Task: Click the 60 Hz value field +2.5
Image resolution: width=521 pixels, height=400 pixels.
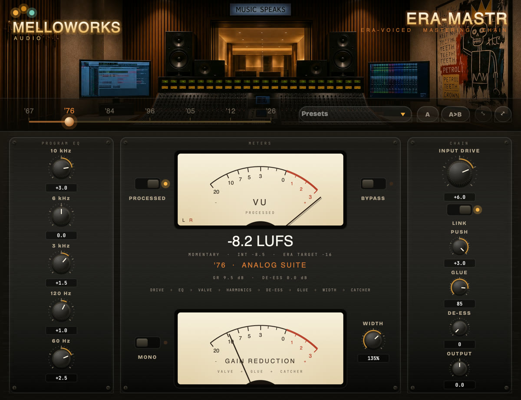Action: pyautogui.click(x=61, y=378)
